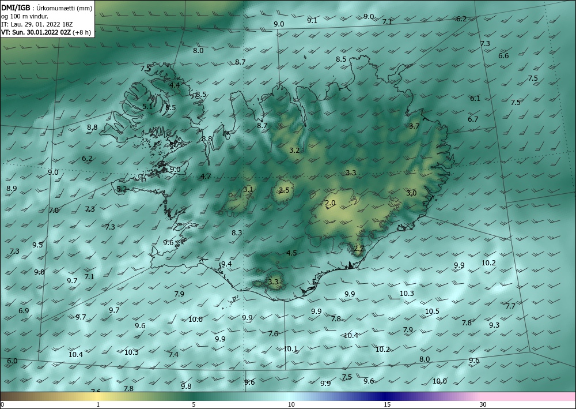Click the value 2.5 on the glacier
This screenshot has width=576, height=409.
pos(284,190)
